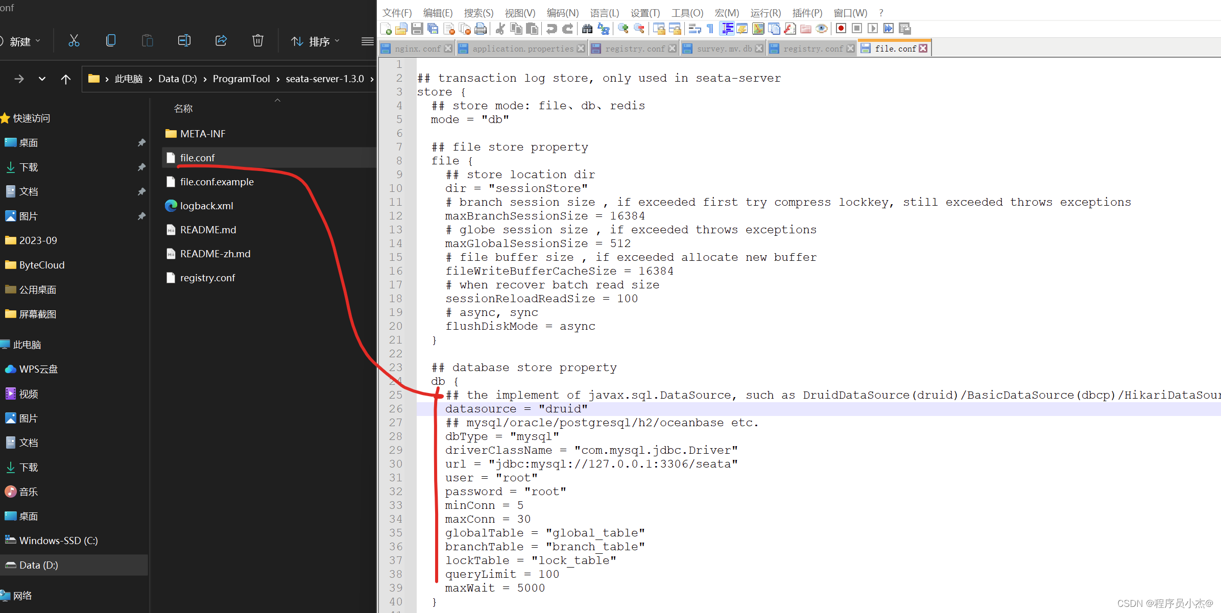Toggle Show All Characters pilcrow icon

(710, 29)
